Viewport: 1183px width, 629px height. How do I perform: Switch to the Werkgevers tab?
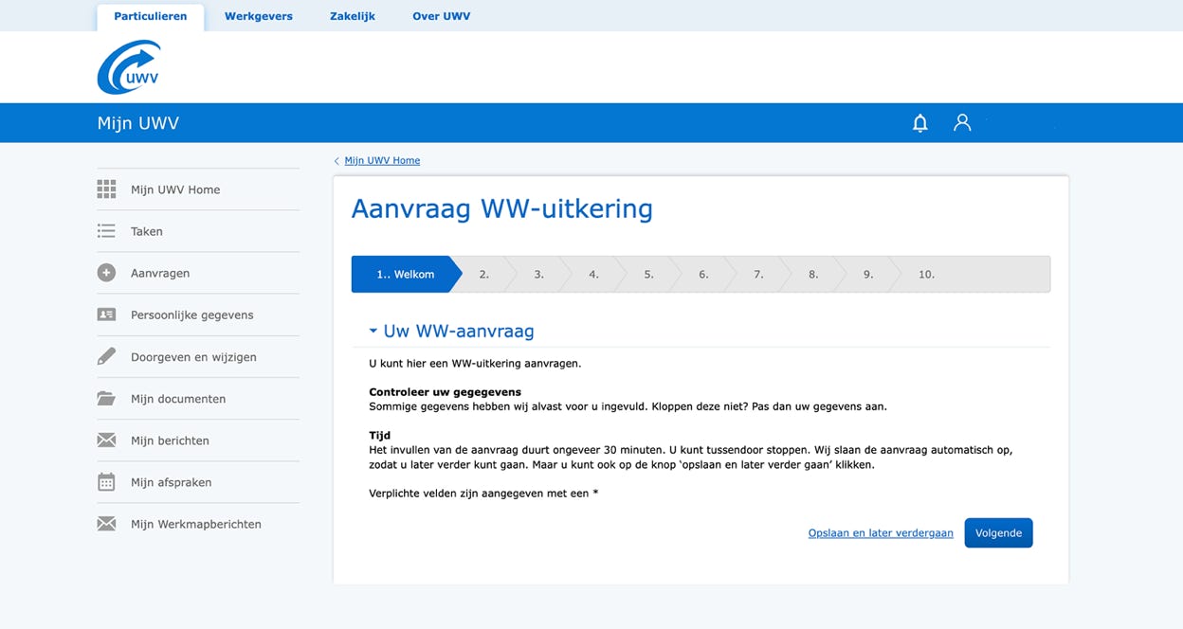pyautogui.click(x=258, y=16)
